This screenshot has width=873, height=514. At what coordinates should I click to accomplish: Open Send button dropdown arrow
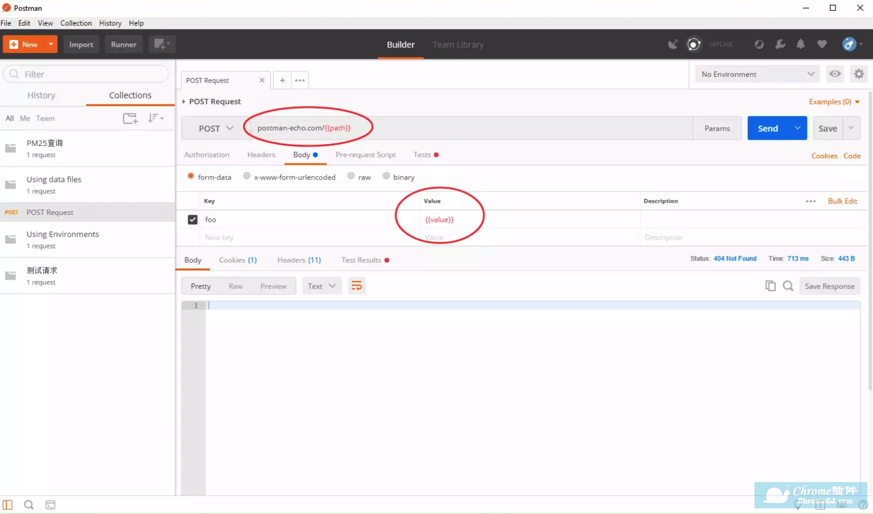point(798,128)
